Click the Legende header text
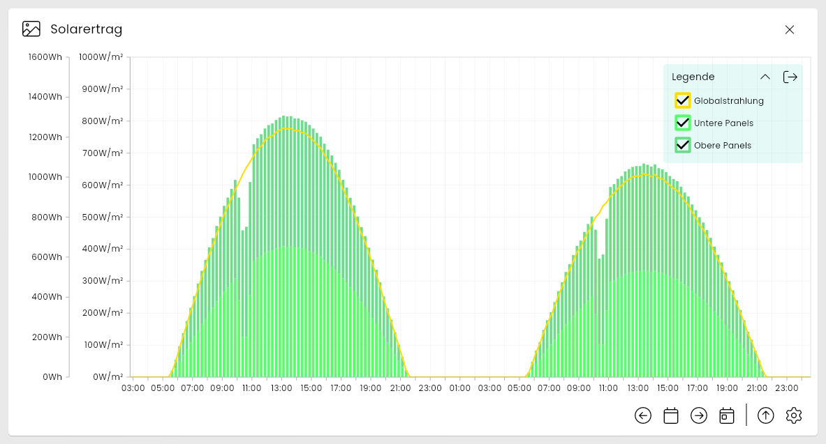This screenshot has width=826, height=444. [693, 77]
